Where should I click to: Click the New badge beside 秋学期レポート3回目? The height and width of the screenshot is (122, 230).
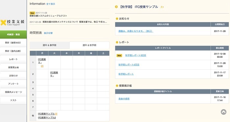(x=119, y=55)
